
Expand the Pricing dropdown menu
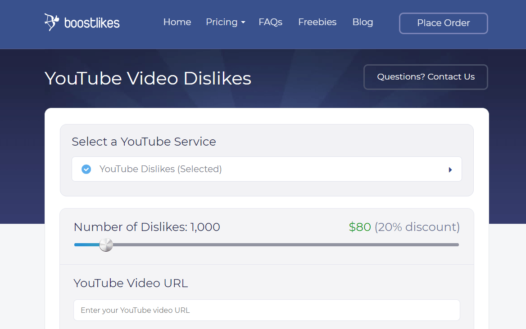(x=226, y=22)
